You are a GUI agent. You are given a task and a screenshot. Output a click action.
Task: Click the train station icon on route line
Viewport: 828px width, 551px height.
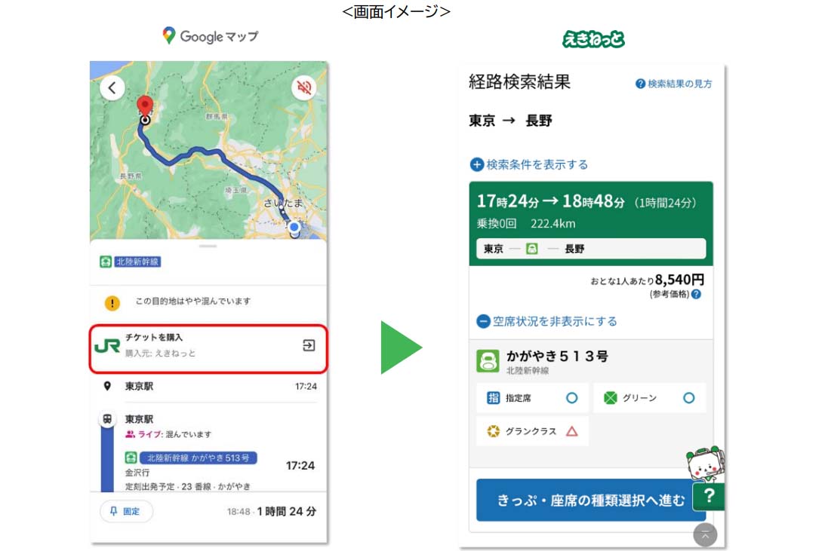coord(107,420)
